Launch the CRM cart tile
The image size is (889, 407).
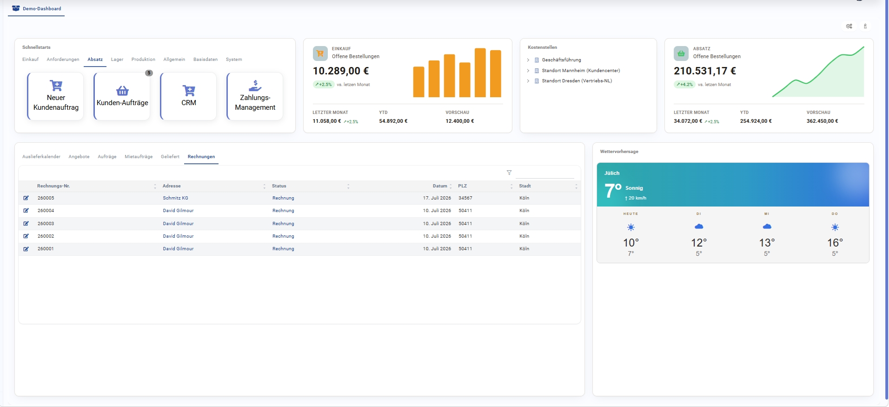[189, 96]
